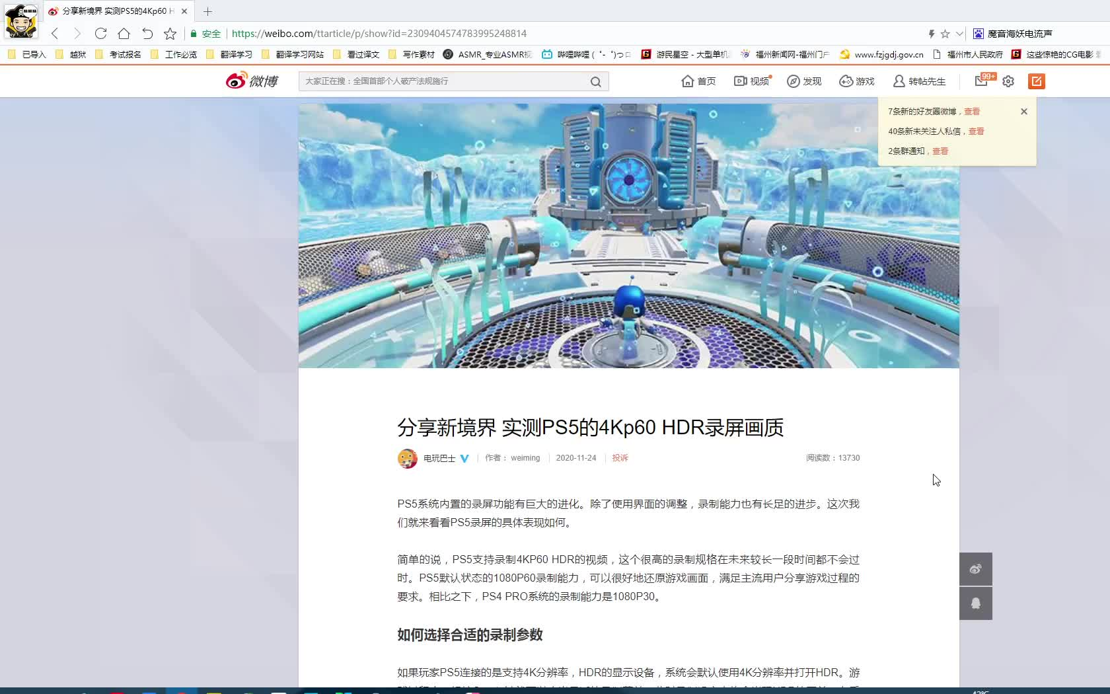Click the bell side button
This screenshot has height=694, width=1110.
pyautogui.click(x=976, y=603)
